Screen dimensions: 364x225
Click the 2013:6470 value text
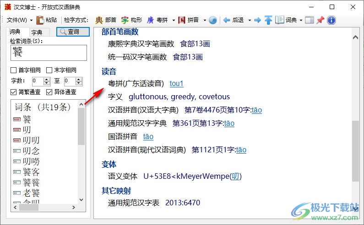(x=183, y=203)
